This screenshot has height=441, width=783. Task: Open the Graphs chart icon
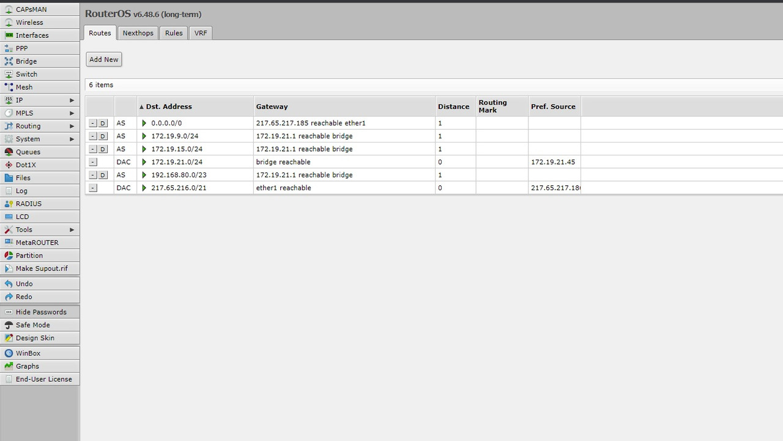tap(9, 366)
